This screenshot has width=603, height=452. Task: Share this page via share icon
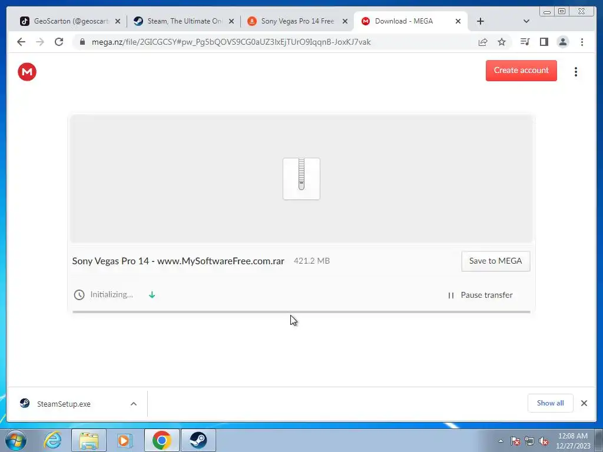[x=483, y=42]
